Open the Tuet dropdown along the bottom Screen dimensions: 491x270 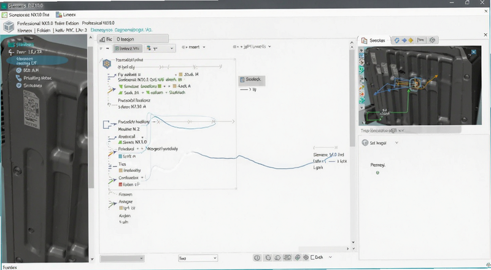(198, 258)
